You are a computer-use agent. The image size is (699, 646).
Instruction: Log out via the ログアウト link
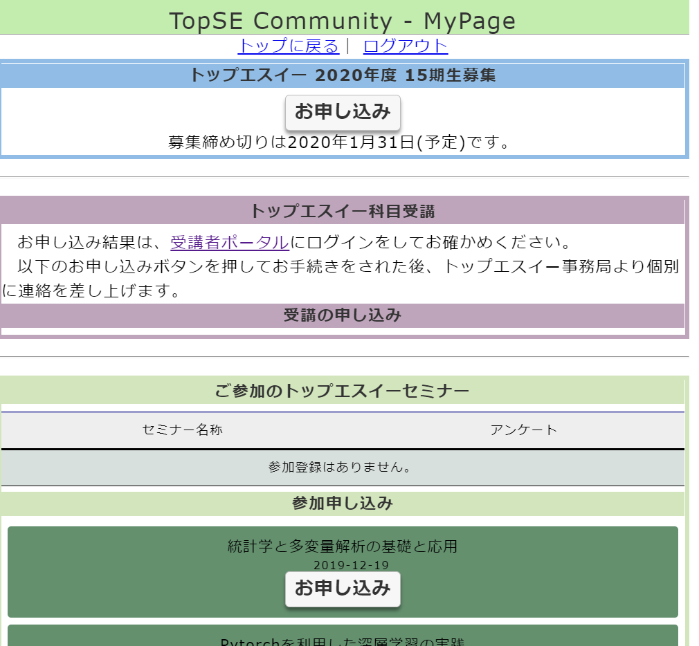pyautogui.click(x=406, y=46)
